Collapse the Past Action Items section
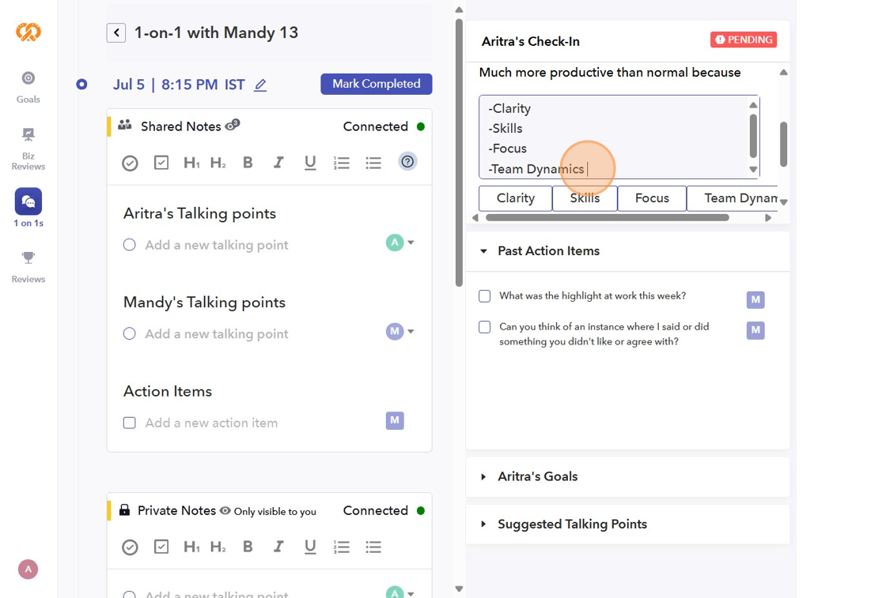This screenshot has height=598, width=886. (483, 251)
